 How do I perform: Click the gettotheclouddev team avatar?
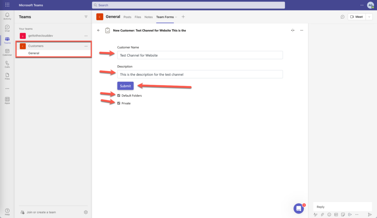[x=23, y=36]
